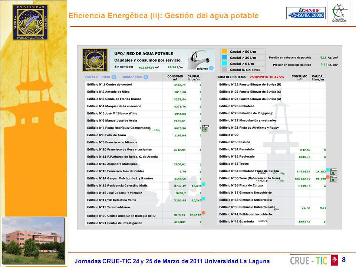Click the orange flow indicator for Edificio N°35
This screenshot has height=267, width=356.
tap(327, 177)
